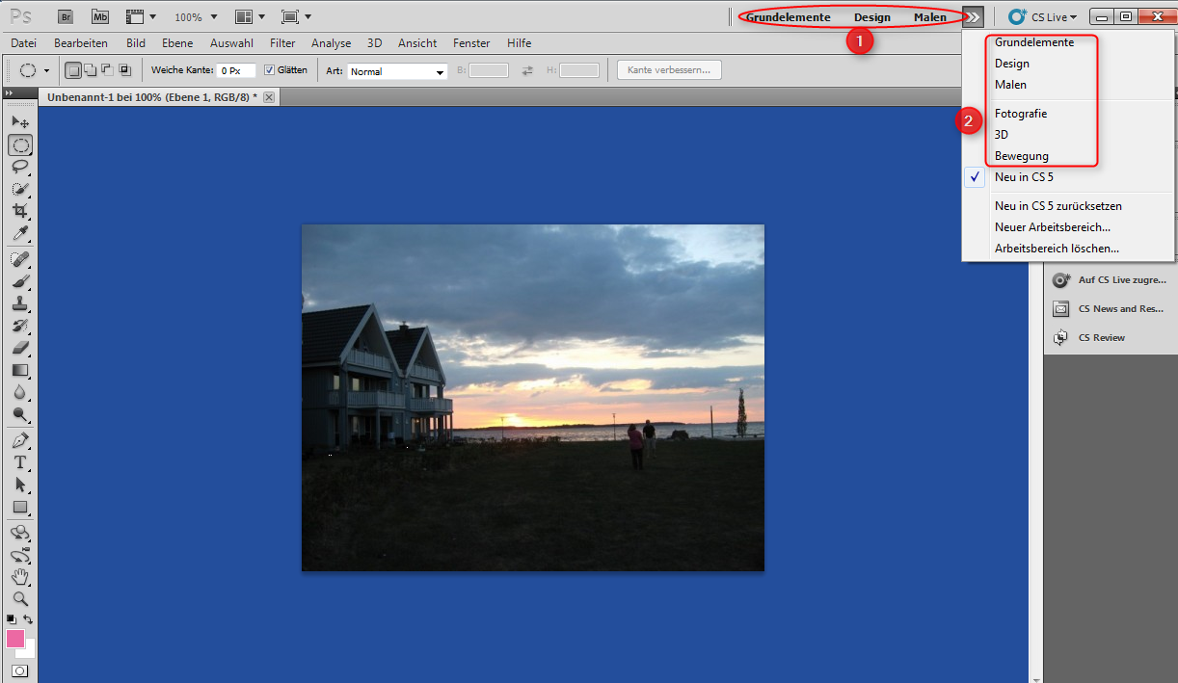Screen dimensions: 1178x683
Task: Open the Art dropdown showing Normal
Action: tap(397, 71)
